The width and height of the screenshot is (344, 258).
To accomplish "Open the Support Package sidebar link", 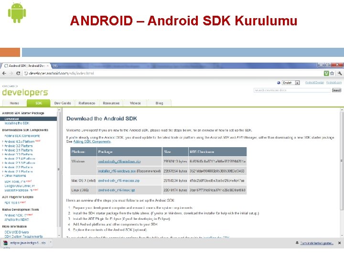I will coord(19,190).
